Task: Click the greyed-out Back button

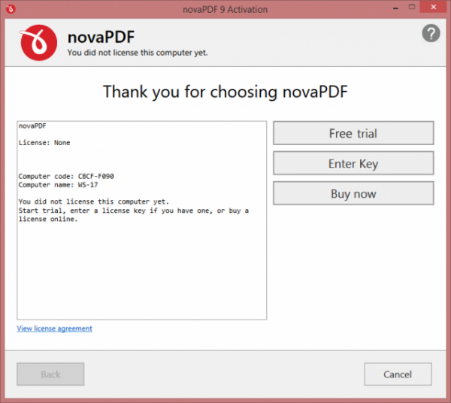Action: (50, 374)
